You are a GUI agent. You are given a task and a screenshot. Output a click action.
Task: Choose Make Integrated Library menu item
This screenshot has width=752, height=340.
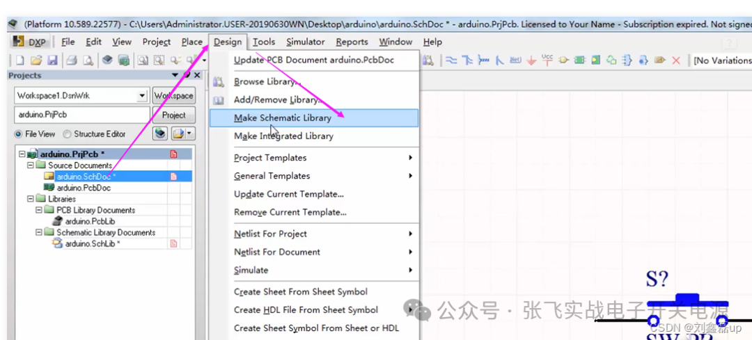tap(314, 136)
